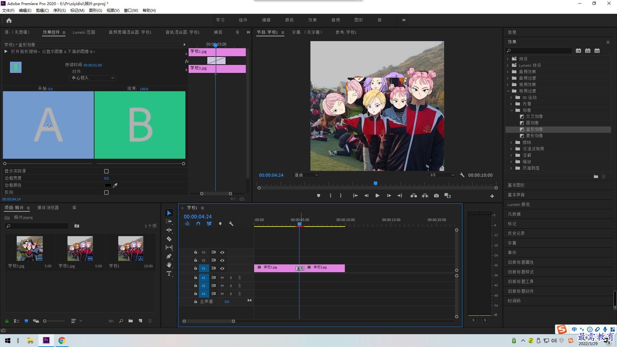Click the border color eyedropper
Viewport: 617px width, 347px height.
[115, 185]
